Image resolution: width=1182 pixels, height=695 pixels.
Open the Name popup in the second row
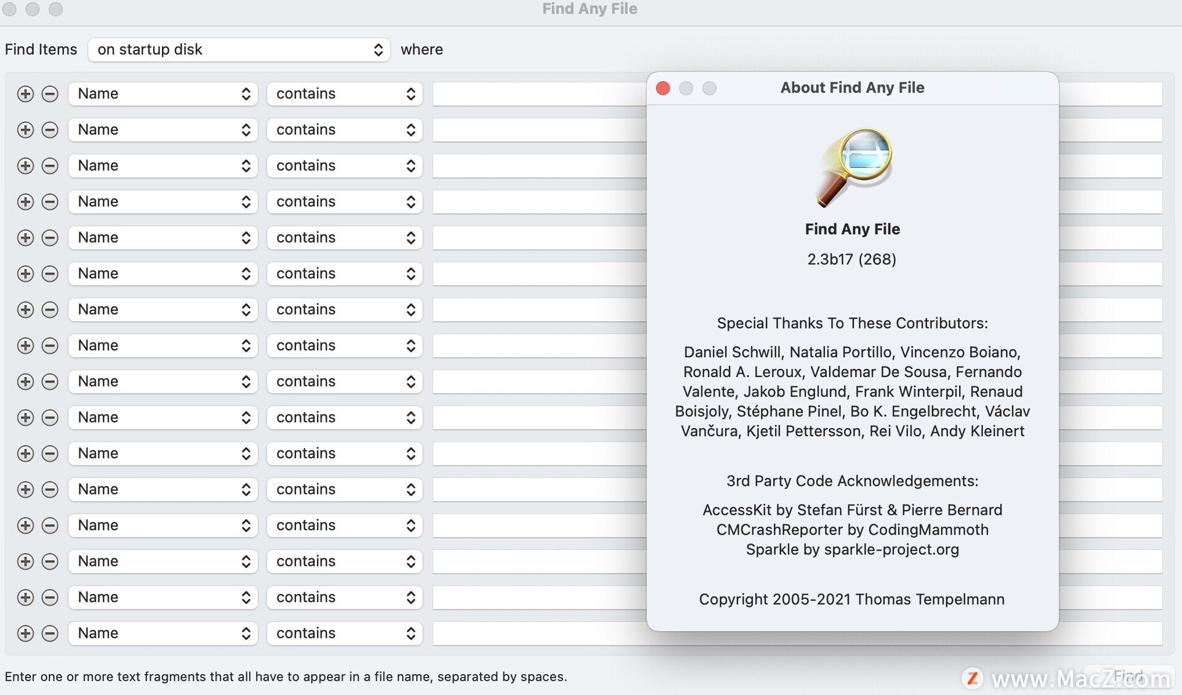point(163,130)
